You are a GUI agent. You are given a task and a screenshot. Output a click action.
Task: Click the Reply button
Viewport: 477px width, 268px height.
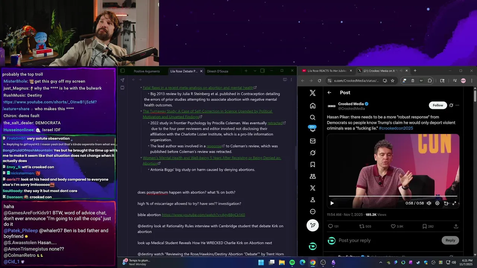[450, 240]
